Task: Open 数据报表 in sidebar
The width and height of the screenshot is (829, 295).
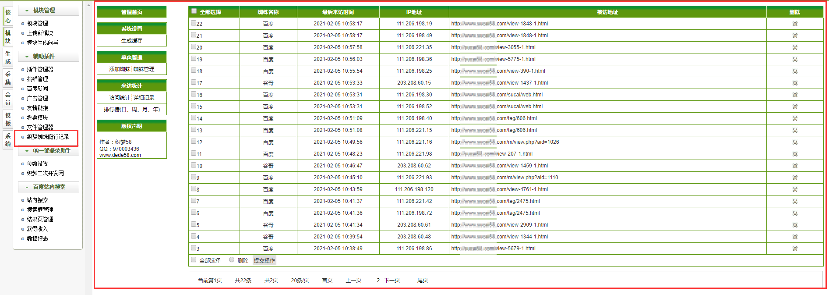Action: point(37,238)
